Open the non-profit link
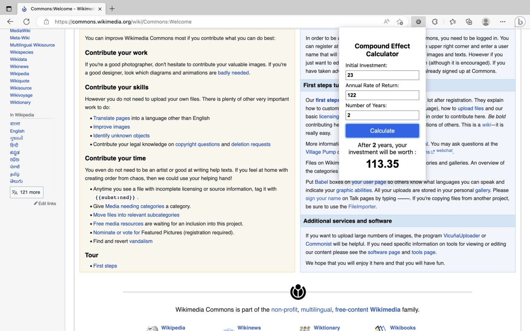 tap(284, 309)
